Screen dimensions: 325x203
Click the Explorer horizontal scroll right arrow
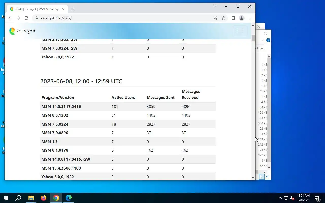tap(265, 172)
